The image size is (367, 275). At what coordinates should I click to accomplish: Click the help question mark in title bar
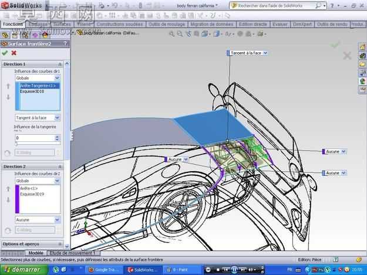(332, 6)
